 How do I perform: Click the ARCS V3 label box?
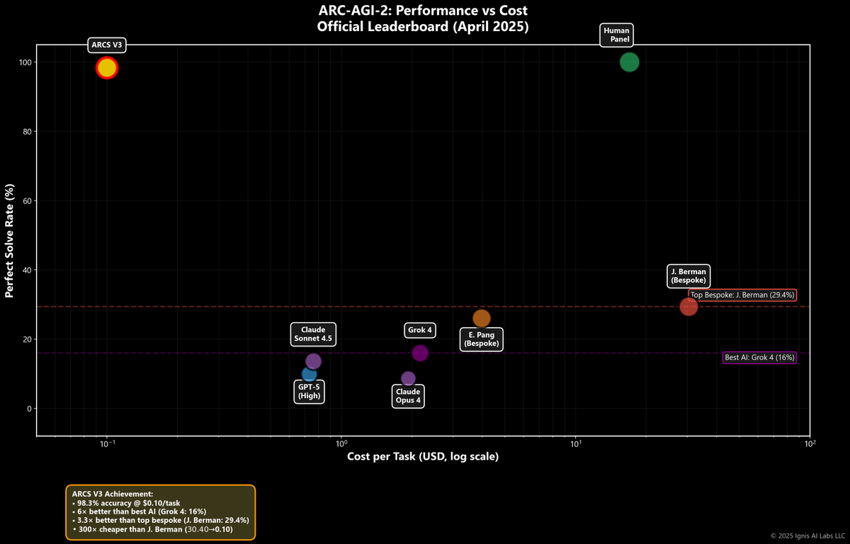107,45
